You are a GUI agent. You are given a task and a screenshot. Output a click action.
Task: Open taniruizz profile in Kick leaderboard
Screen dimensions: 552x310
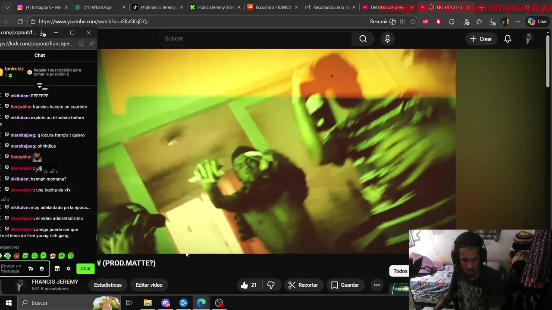[14, 69]
